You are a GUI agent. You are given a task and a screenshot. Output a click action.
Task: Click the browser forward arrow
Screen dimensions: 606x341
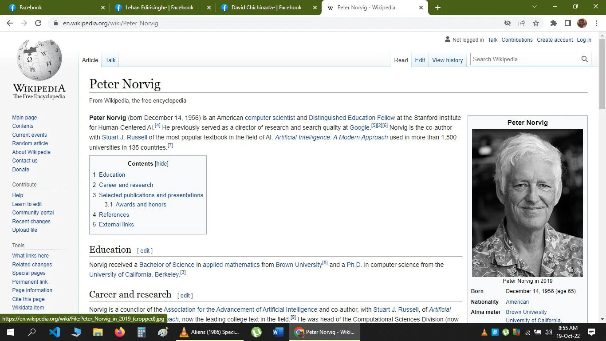[x=24, y=23]
